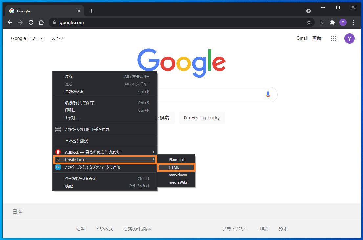This screenshot has height=240, width=363.
Task: Click the QR code icon in context menu
Action: [58, 130]
